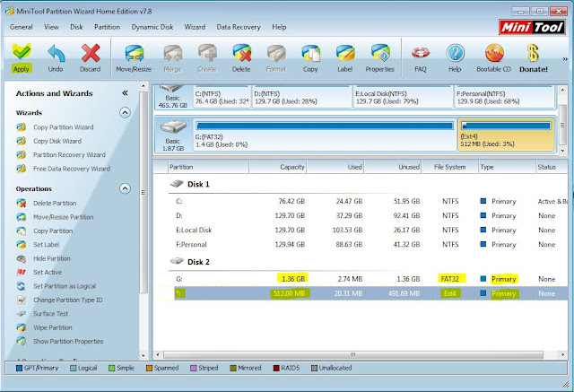
Task: Launch the Bootable CD tool
Action: (x=494, y=57)
